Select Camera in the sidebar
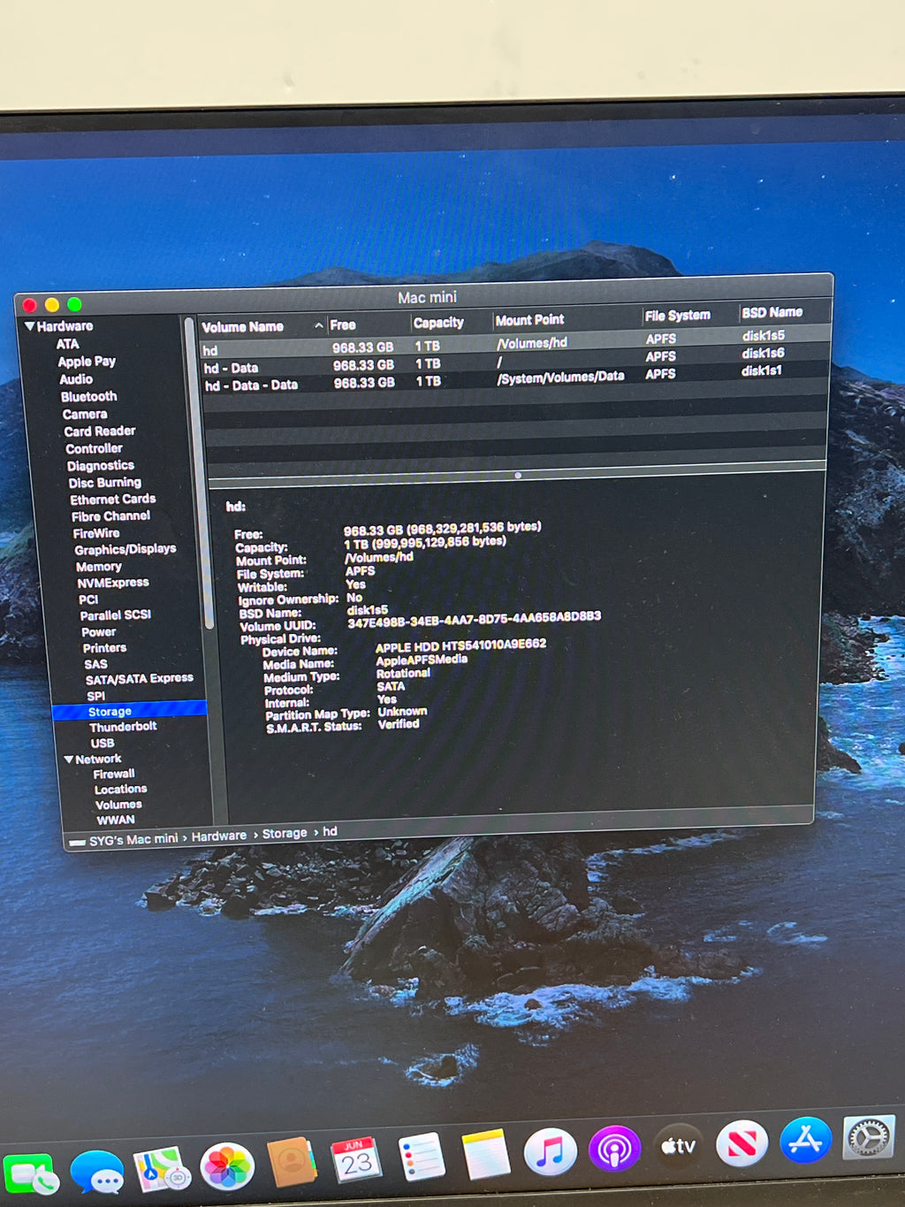 click(x=84, y=414)
